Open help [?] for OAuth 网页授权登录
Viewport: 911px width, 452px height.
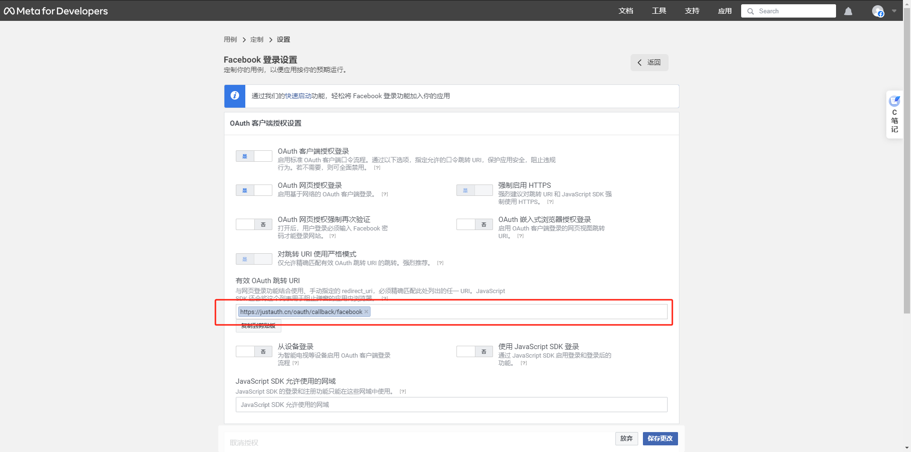pyautogui.click(x=385, y=194)
